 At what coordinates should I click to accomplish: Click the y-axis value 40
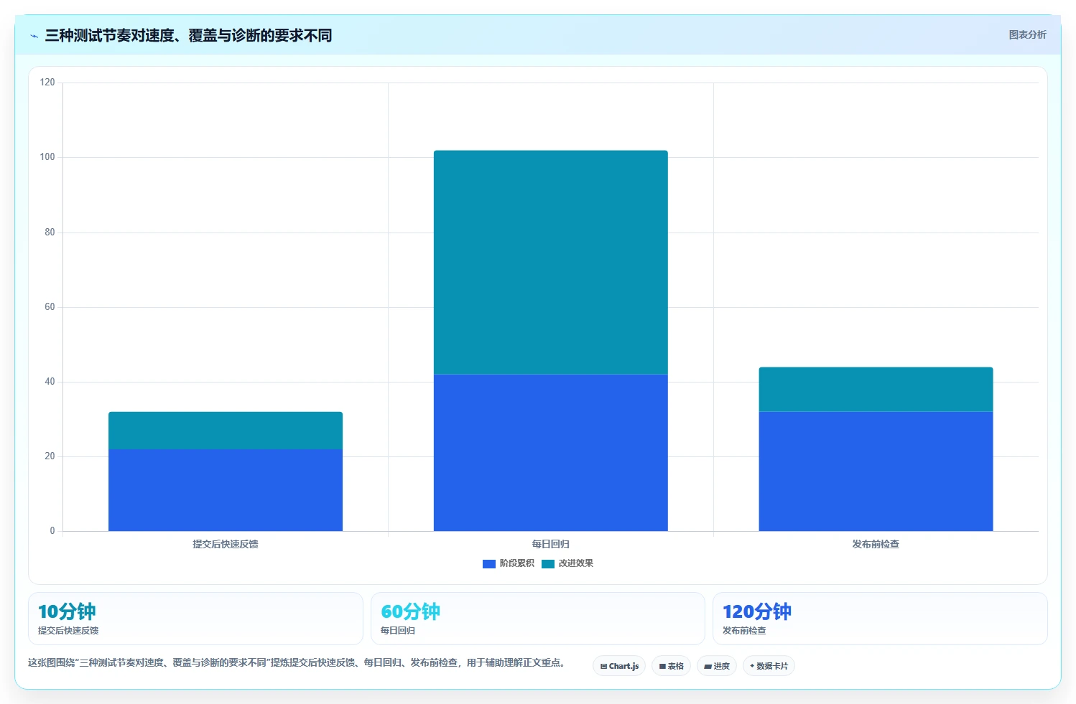coord(50,382)
